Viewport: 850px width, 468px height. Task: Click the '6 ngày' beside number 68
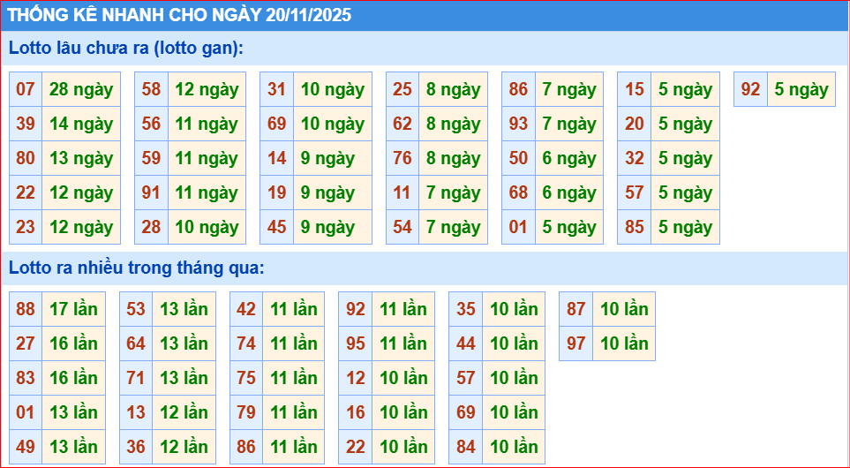tap(569, 193)
